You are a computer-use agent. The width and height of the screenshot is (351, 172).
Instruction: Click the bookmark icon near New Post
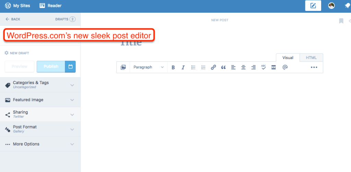(341, 21)
